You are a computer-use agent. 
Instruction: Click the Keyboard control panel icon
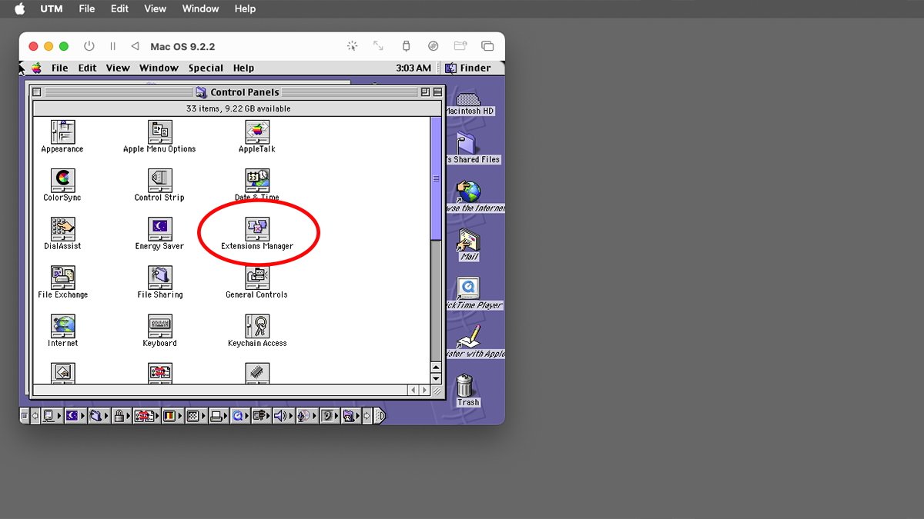pos(160,326)
